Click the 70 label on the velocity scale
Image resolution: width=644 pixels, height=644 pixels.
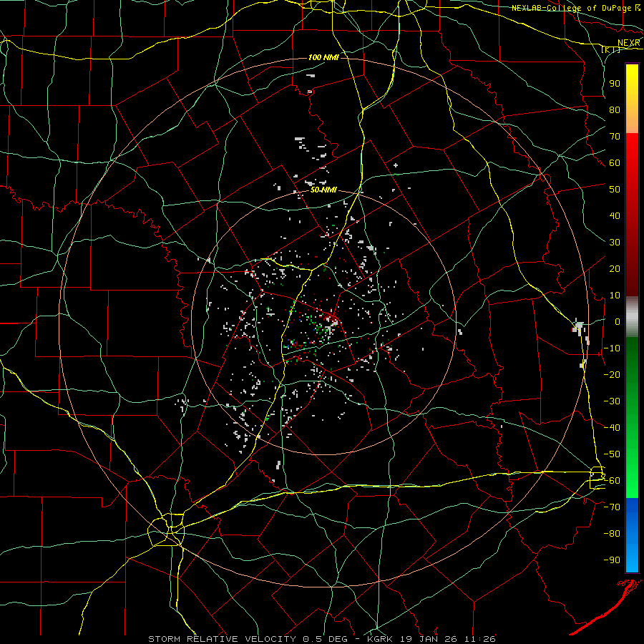tap(615, 137)
